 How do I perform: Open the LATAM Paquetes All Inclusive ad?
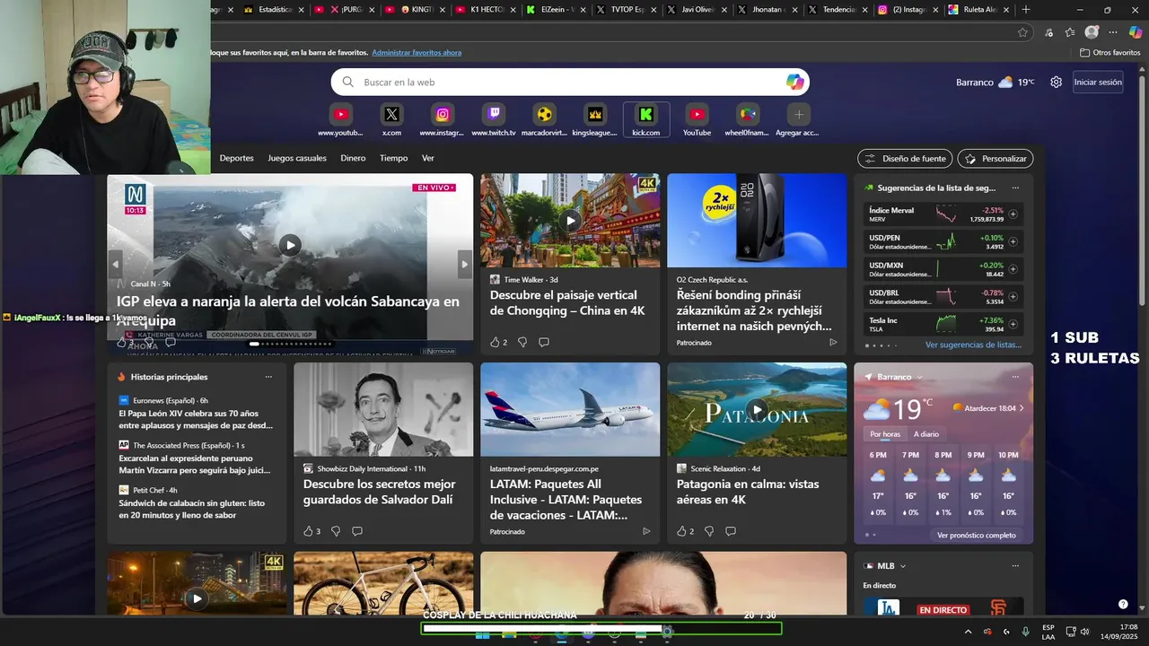point(566,500)
